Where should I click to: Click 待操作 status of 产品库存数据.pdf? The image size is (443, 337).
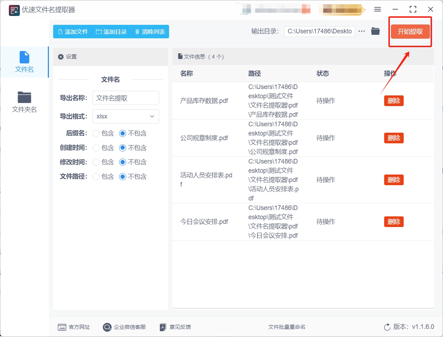pyautogui.click(x=326, y=101)
